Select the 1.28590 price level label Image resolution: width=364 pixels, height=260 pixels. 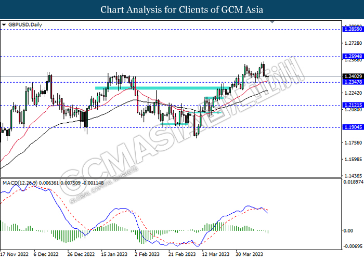pos(353,29)
